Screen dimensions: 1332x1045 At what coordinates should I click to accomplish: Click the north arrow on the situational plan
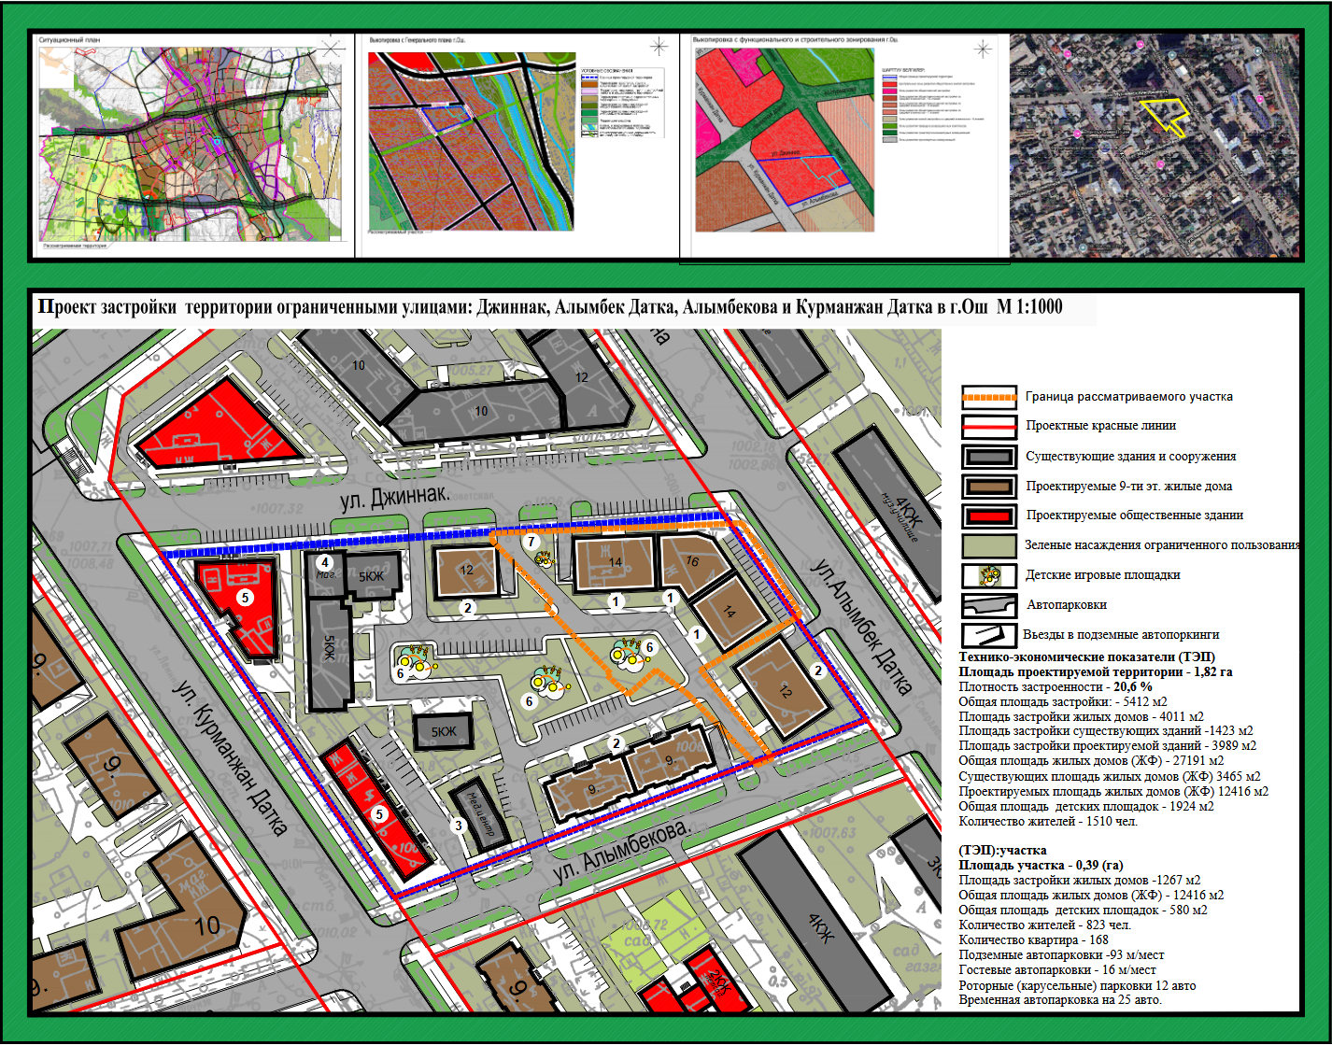click(x=333, y=48)
